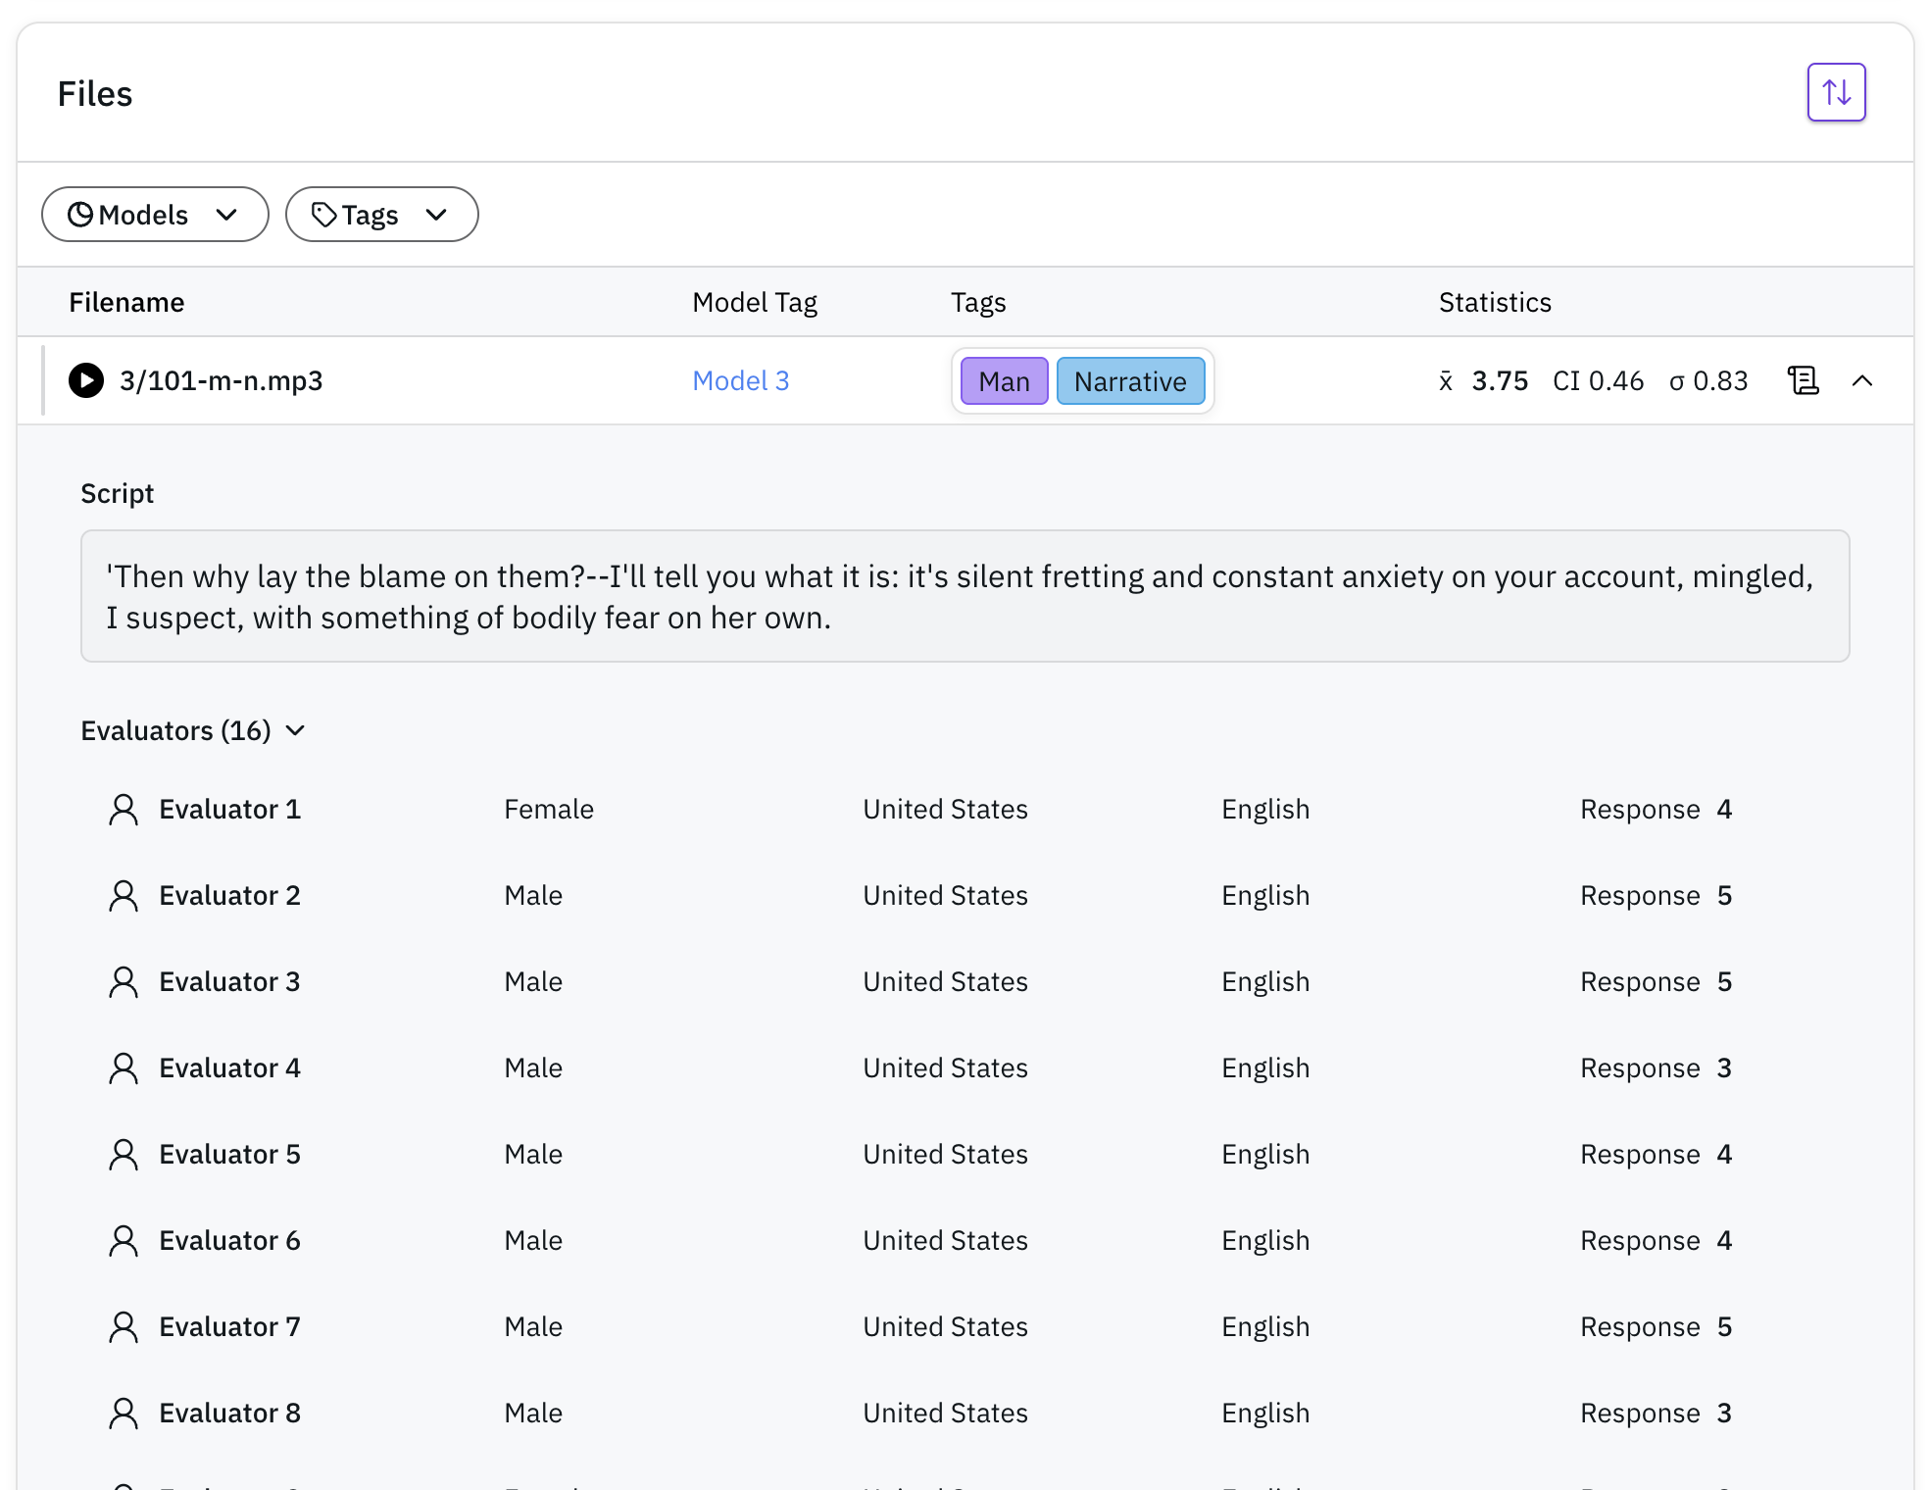The width and height of the screenshot is (1929, 1490).
Task: Click the Tags column header
Action: tap(978, 302)
